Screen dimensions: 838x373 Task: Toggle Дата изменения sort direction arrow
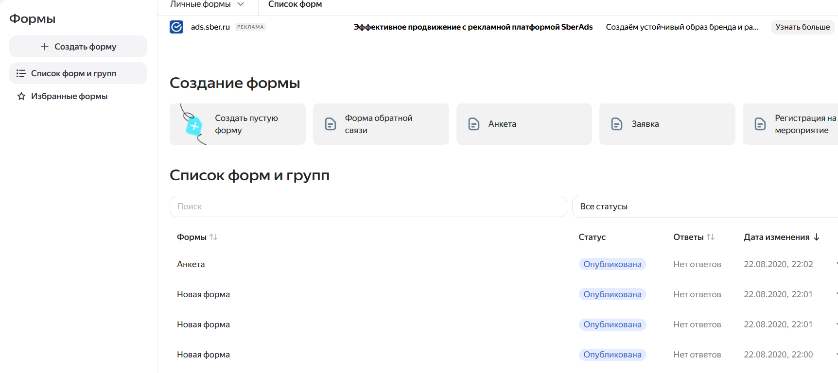pos(817,237)
